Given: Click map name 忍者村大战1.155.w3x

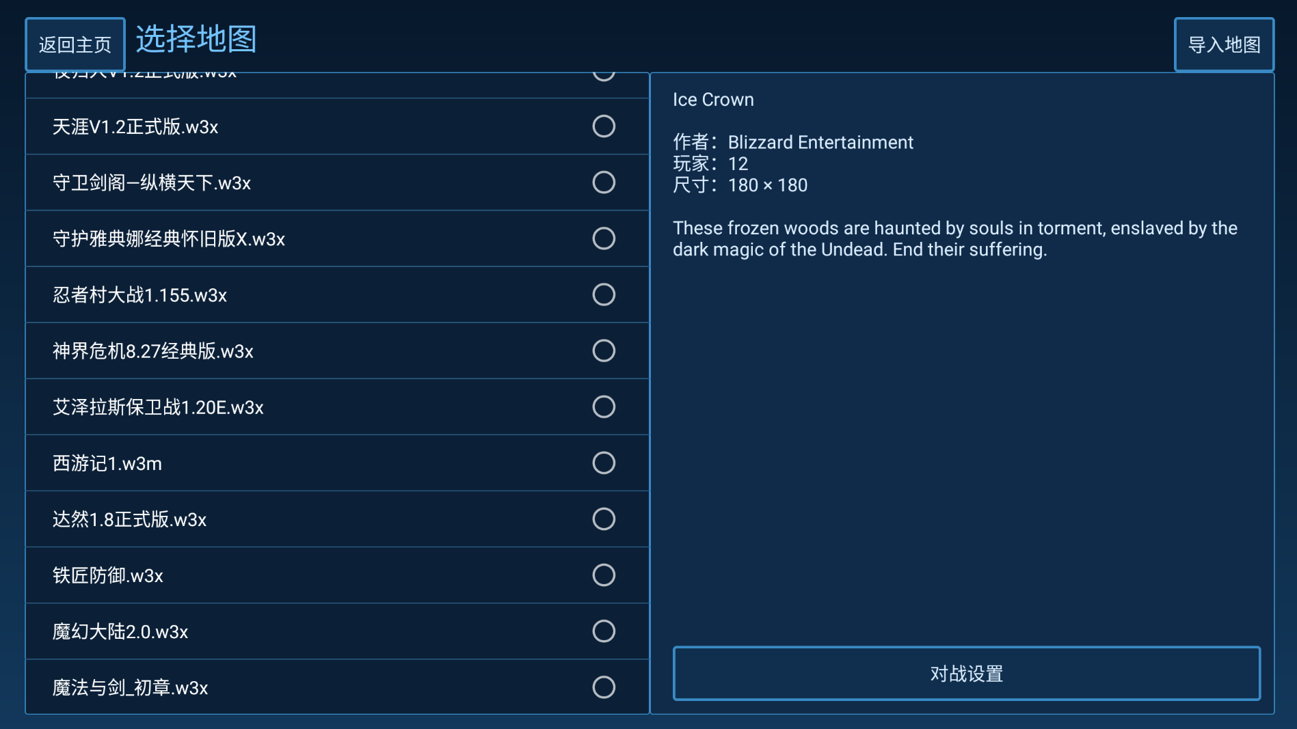Looking at the screenshot, I should (139, 295).
